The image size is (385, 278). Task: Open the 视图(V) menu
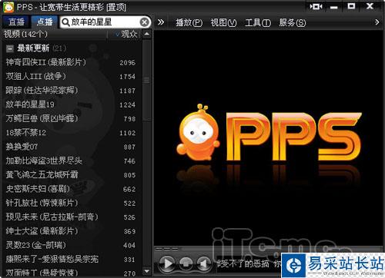(x=223, y=22)
